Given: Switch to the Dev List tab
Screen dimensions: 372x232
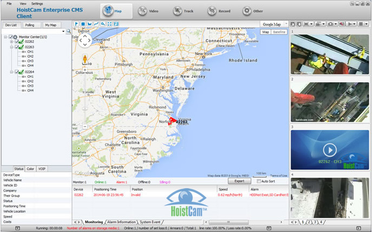Looking at the screenshot, I should point(11,25).
